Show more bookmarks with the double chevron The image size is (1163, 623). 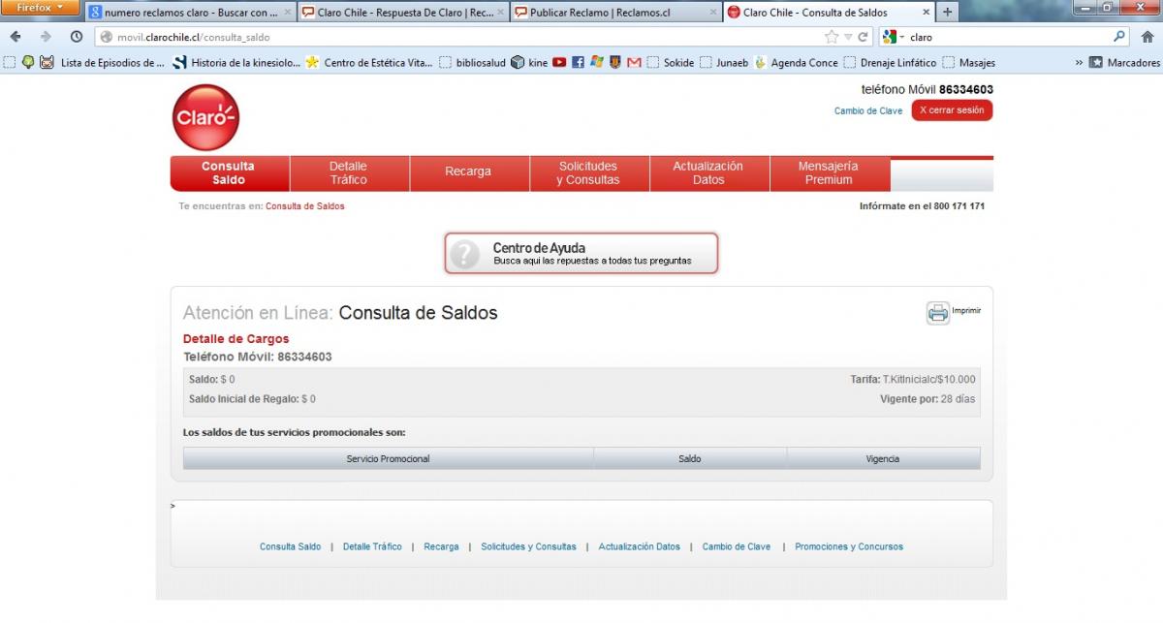[x=1079, y=63]
